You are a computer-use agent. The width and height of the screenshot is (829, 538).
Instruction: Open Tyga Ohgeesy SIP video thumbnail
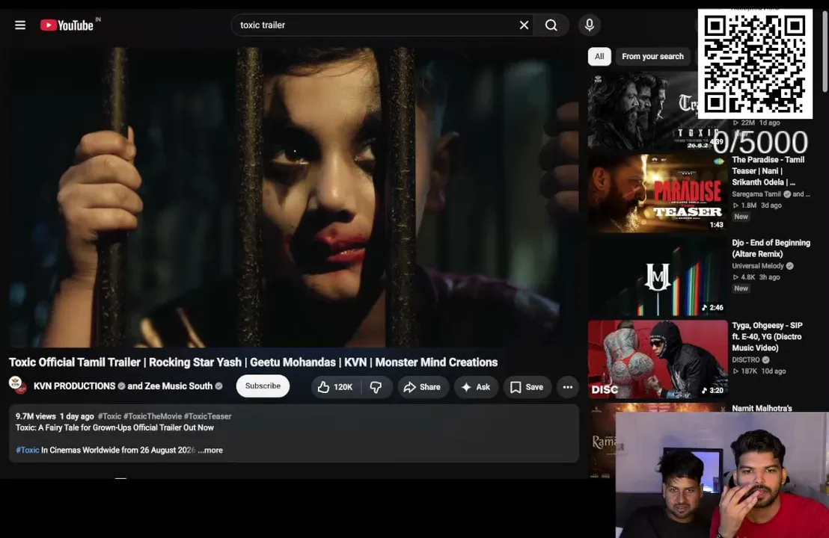coord(658,359)
